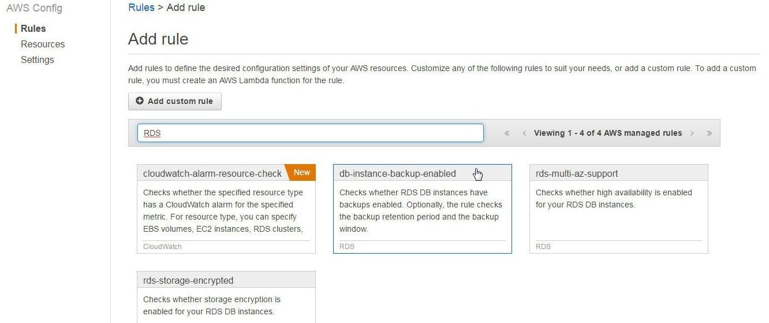
Task: Select the cloudwatch-alarm-resource-check rule card
Action: click(226, 209)
